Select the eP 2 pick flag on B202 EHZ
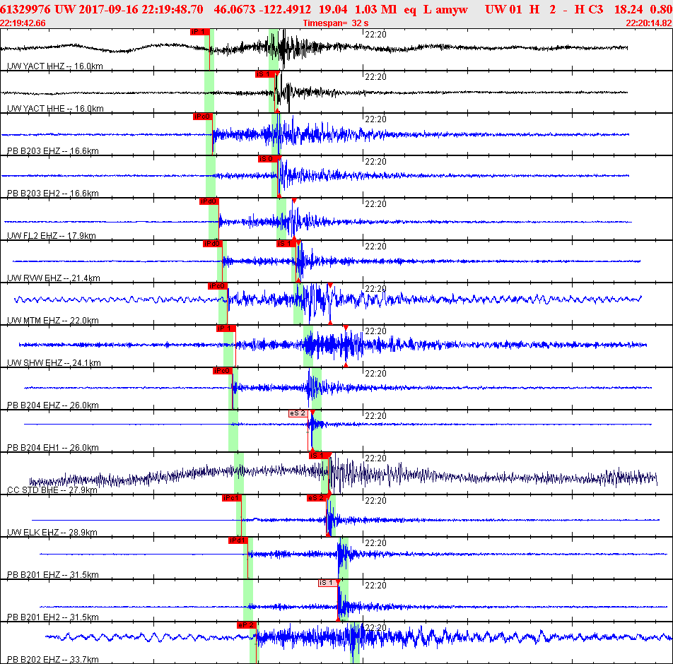The width and height of the screenshot is (673, 664). [x=247, y=625]
